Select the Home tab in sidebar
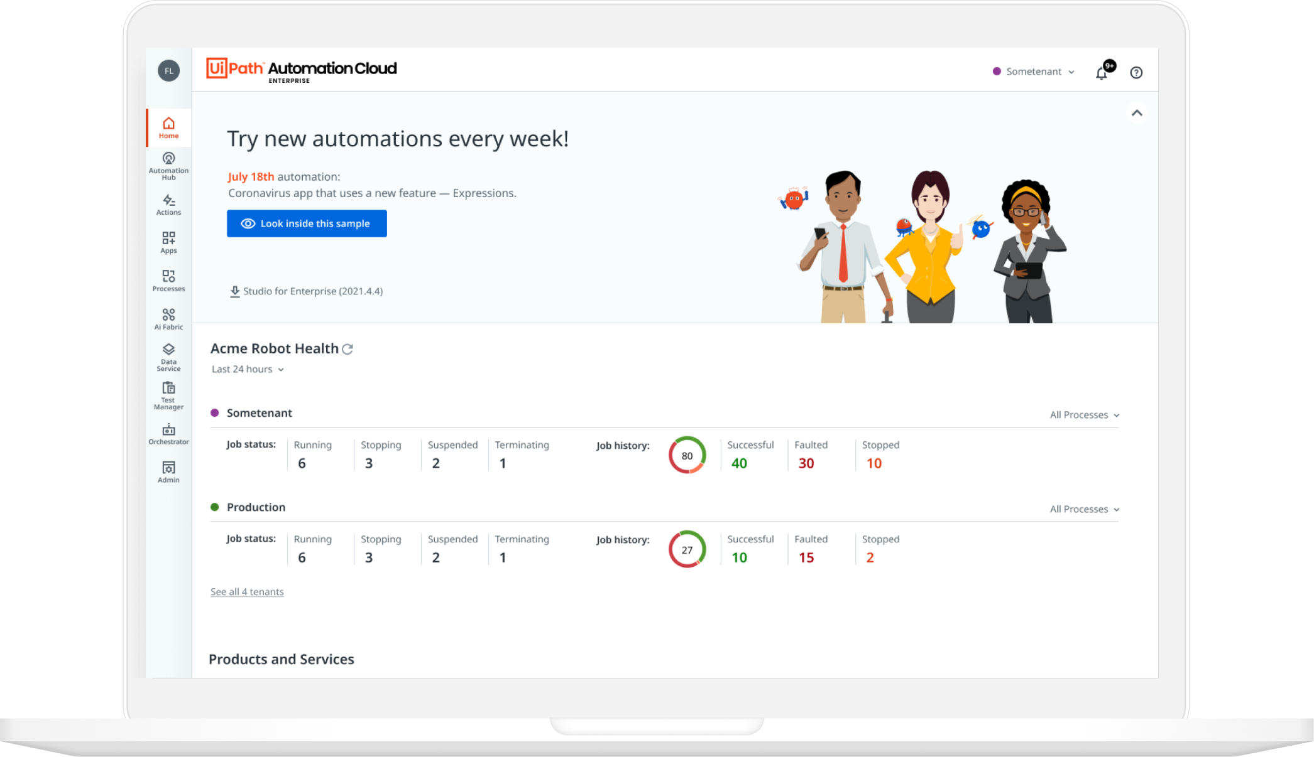The width and height of the screenshot is (1314, 757). (168, 127)
